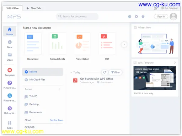Open the Apps grid icon
This screenshot has height=136, width=182.
point(10,123)
